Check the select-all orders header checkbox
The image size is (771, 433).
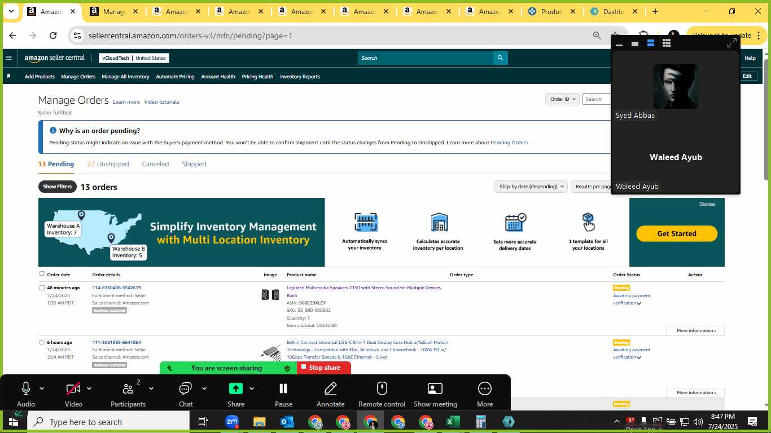[42, 274]
